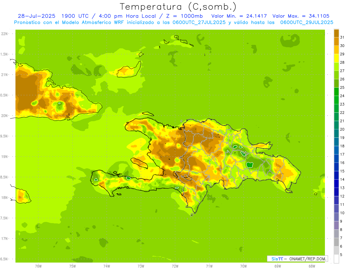Click the "31" colorbar label
This screenshot has height=270, width=350.
click(342, 37)
